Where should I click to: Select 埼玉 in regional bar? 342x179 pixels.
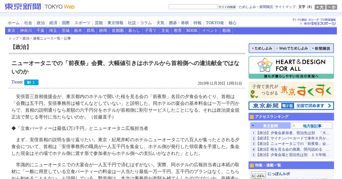(x=53, y=31)
